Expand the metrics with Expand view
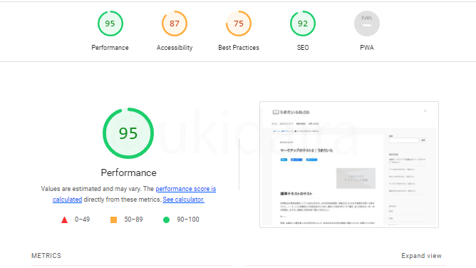The width and height of the screenshot is (476, 268). pyautogui.click(x=421, y=256)
